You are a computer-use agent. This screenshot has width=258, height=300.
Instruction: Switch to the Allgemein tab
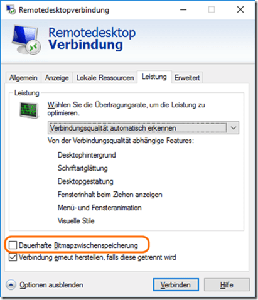23,78
